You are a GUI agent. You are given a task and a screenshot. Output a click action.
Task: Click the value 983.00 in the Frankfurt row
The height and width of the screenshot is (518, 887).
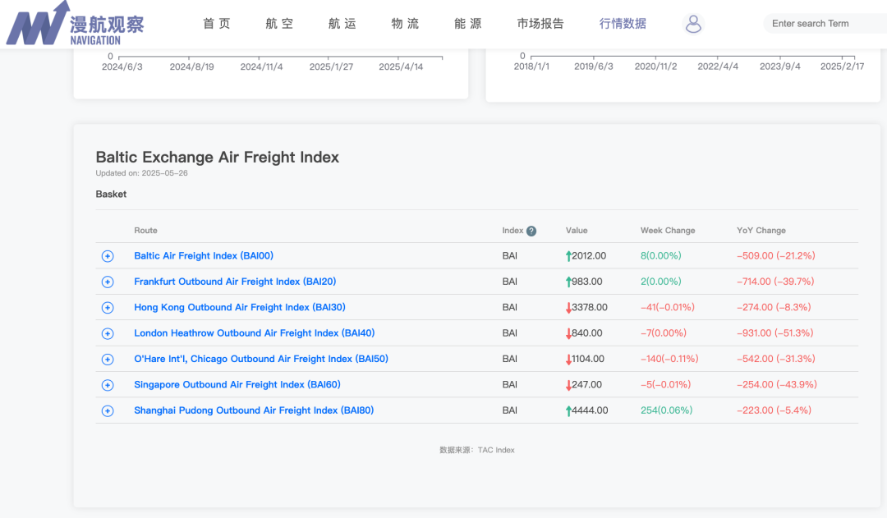(587, 282)
